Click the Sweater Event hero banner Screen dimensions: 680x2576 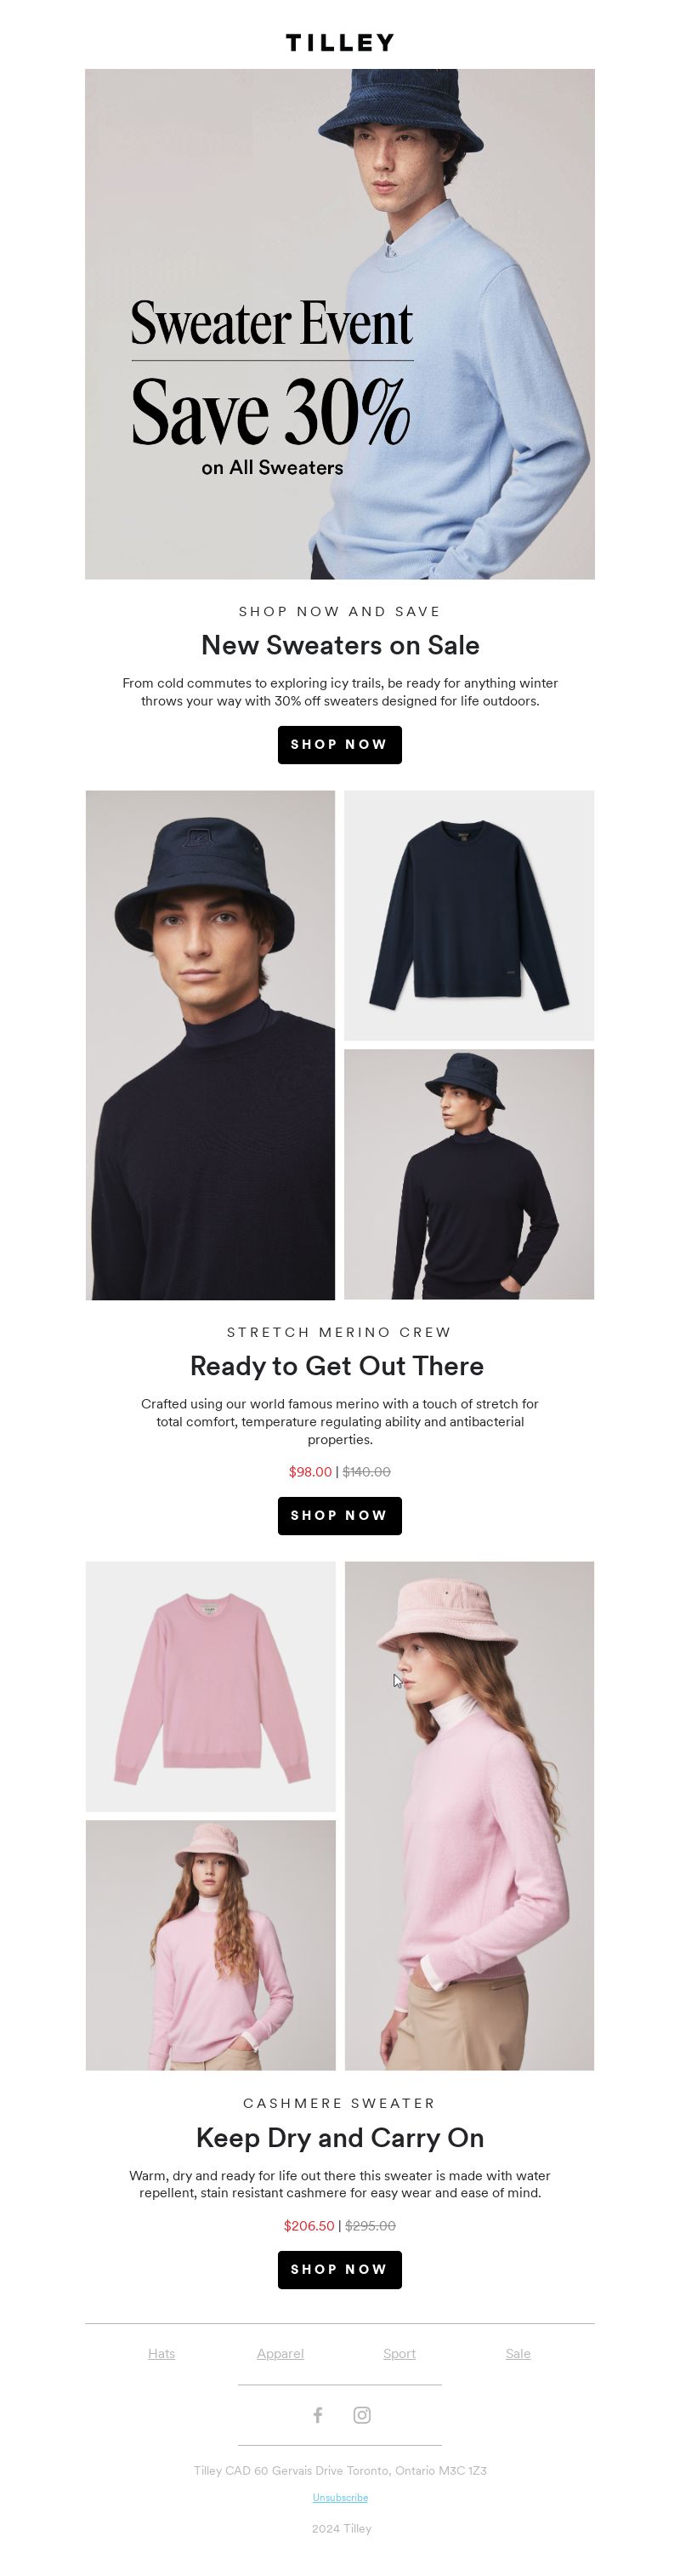339,324
